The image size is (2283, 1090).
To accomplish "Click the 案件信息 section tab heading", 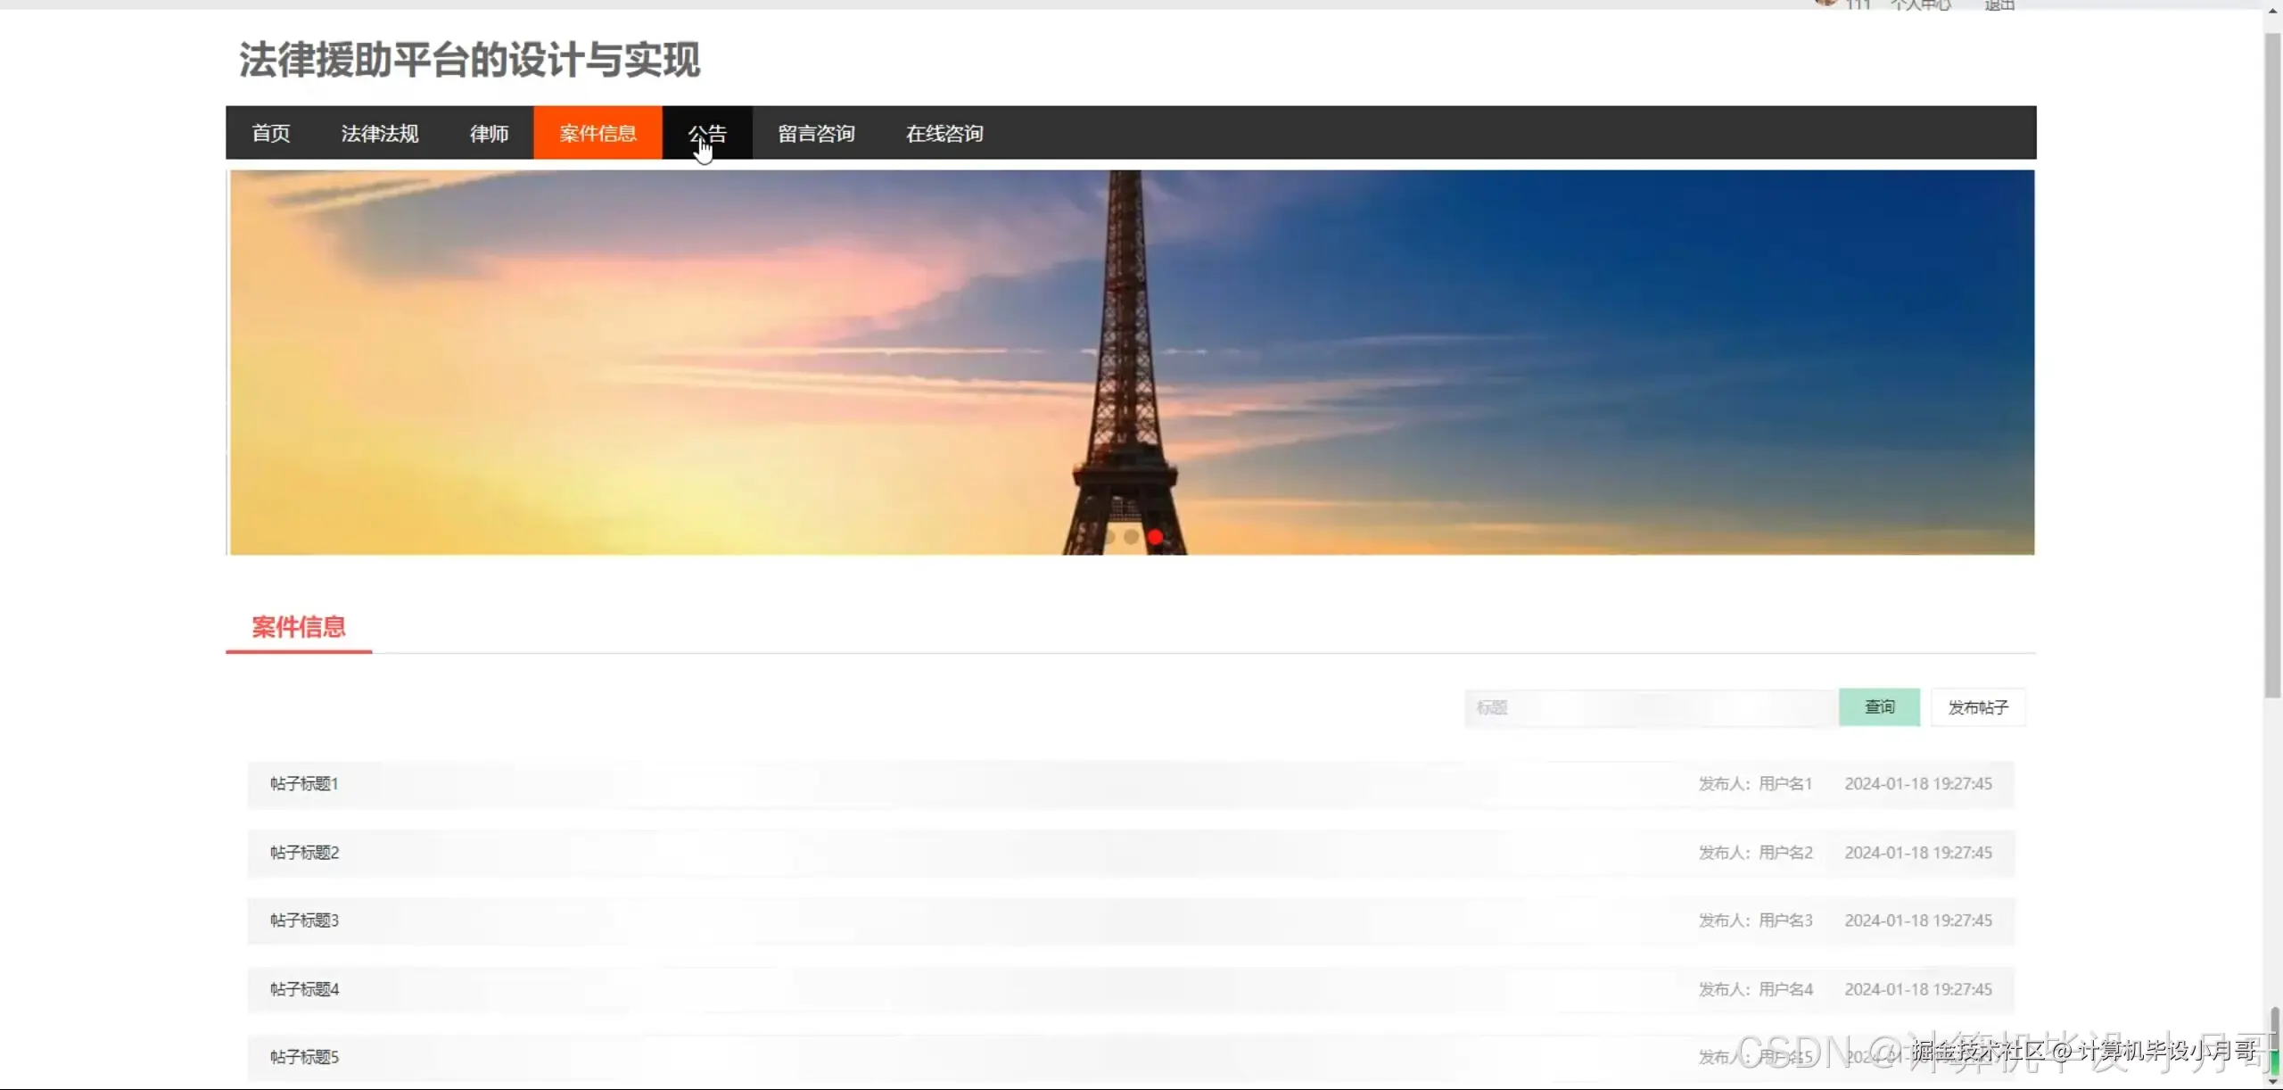I will (299, 627).
